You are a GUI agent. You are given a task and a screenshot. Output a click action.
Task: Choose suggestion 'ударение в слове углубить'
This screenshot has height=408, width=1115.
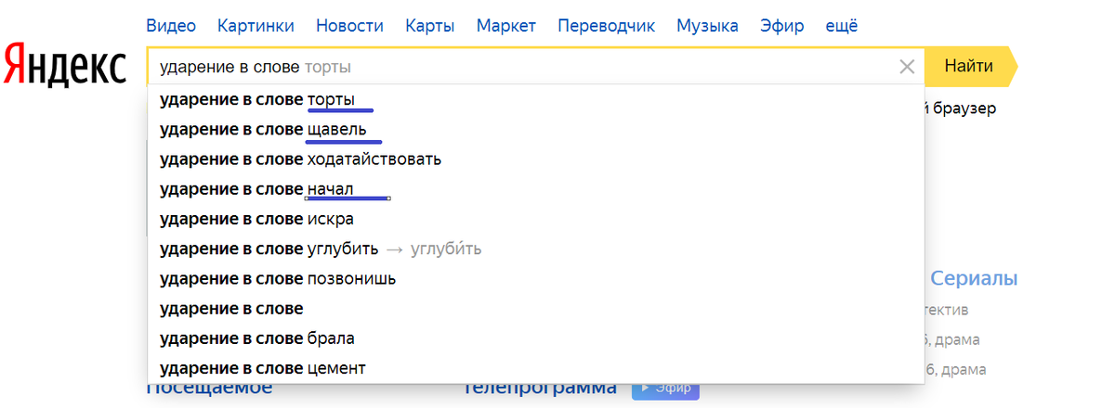pos(536,249)
